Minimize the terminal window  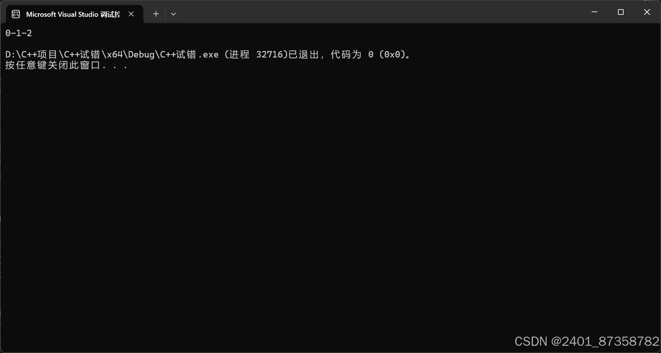594,12
